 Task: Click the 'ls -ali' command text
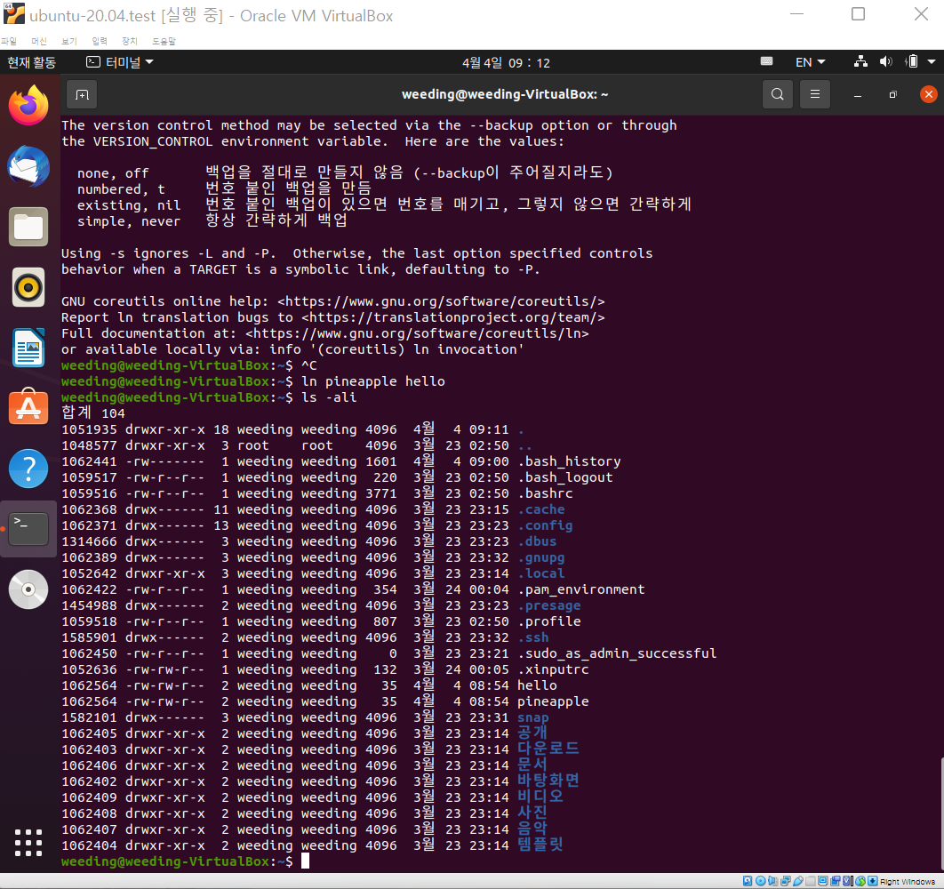329,397
